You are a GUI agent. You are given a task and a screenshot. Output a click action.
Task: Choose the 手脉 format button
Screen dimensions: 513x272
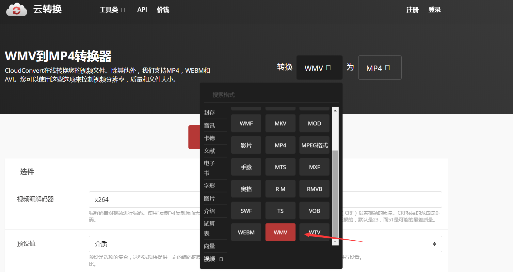point(246,167)
